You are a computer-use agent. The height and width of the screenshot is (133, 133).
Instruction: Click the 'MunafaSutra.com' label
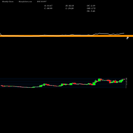(x=25, y=2)
